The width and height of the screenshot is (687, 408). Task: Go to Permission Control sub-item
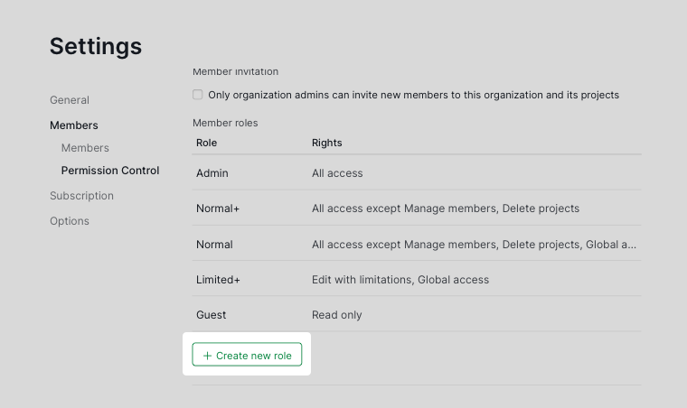coord(110,171)
